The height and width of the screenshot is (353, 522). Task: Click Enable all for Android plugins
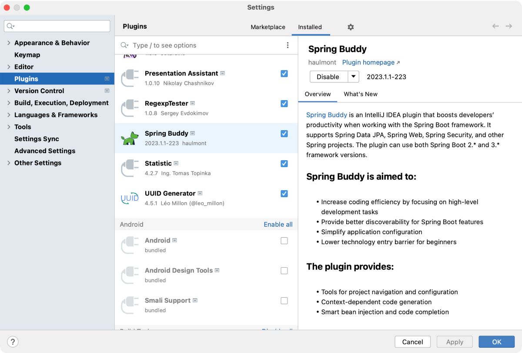pyautogui.click(x=278, y=224)
